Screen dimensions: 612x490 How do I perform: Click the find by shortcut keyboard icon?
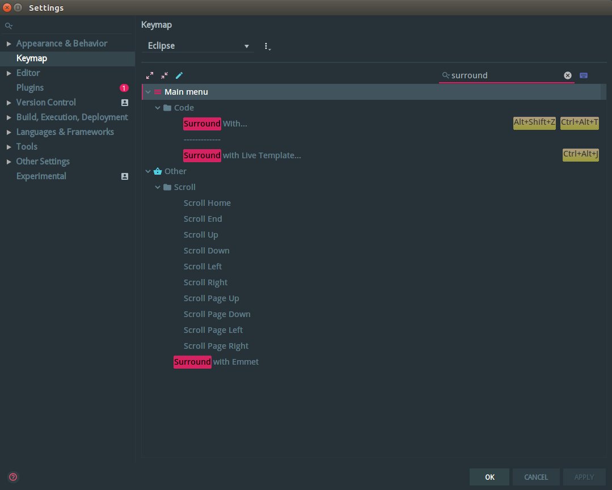(x=584, y=75)
